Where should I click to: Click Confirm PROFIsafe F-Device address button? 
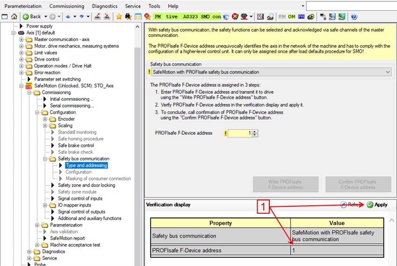click(358, 184)
